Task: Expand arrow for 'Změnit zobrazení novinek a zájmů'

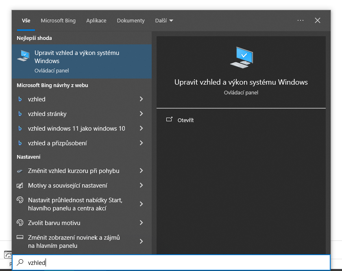Action: (142, 242)
